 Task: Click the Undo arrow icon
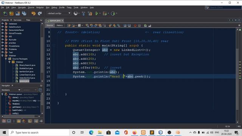point(33,14)
